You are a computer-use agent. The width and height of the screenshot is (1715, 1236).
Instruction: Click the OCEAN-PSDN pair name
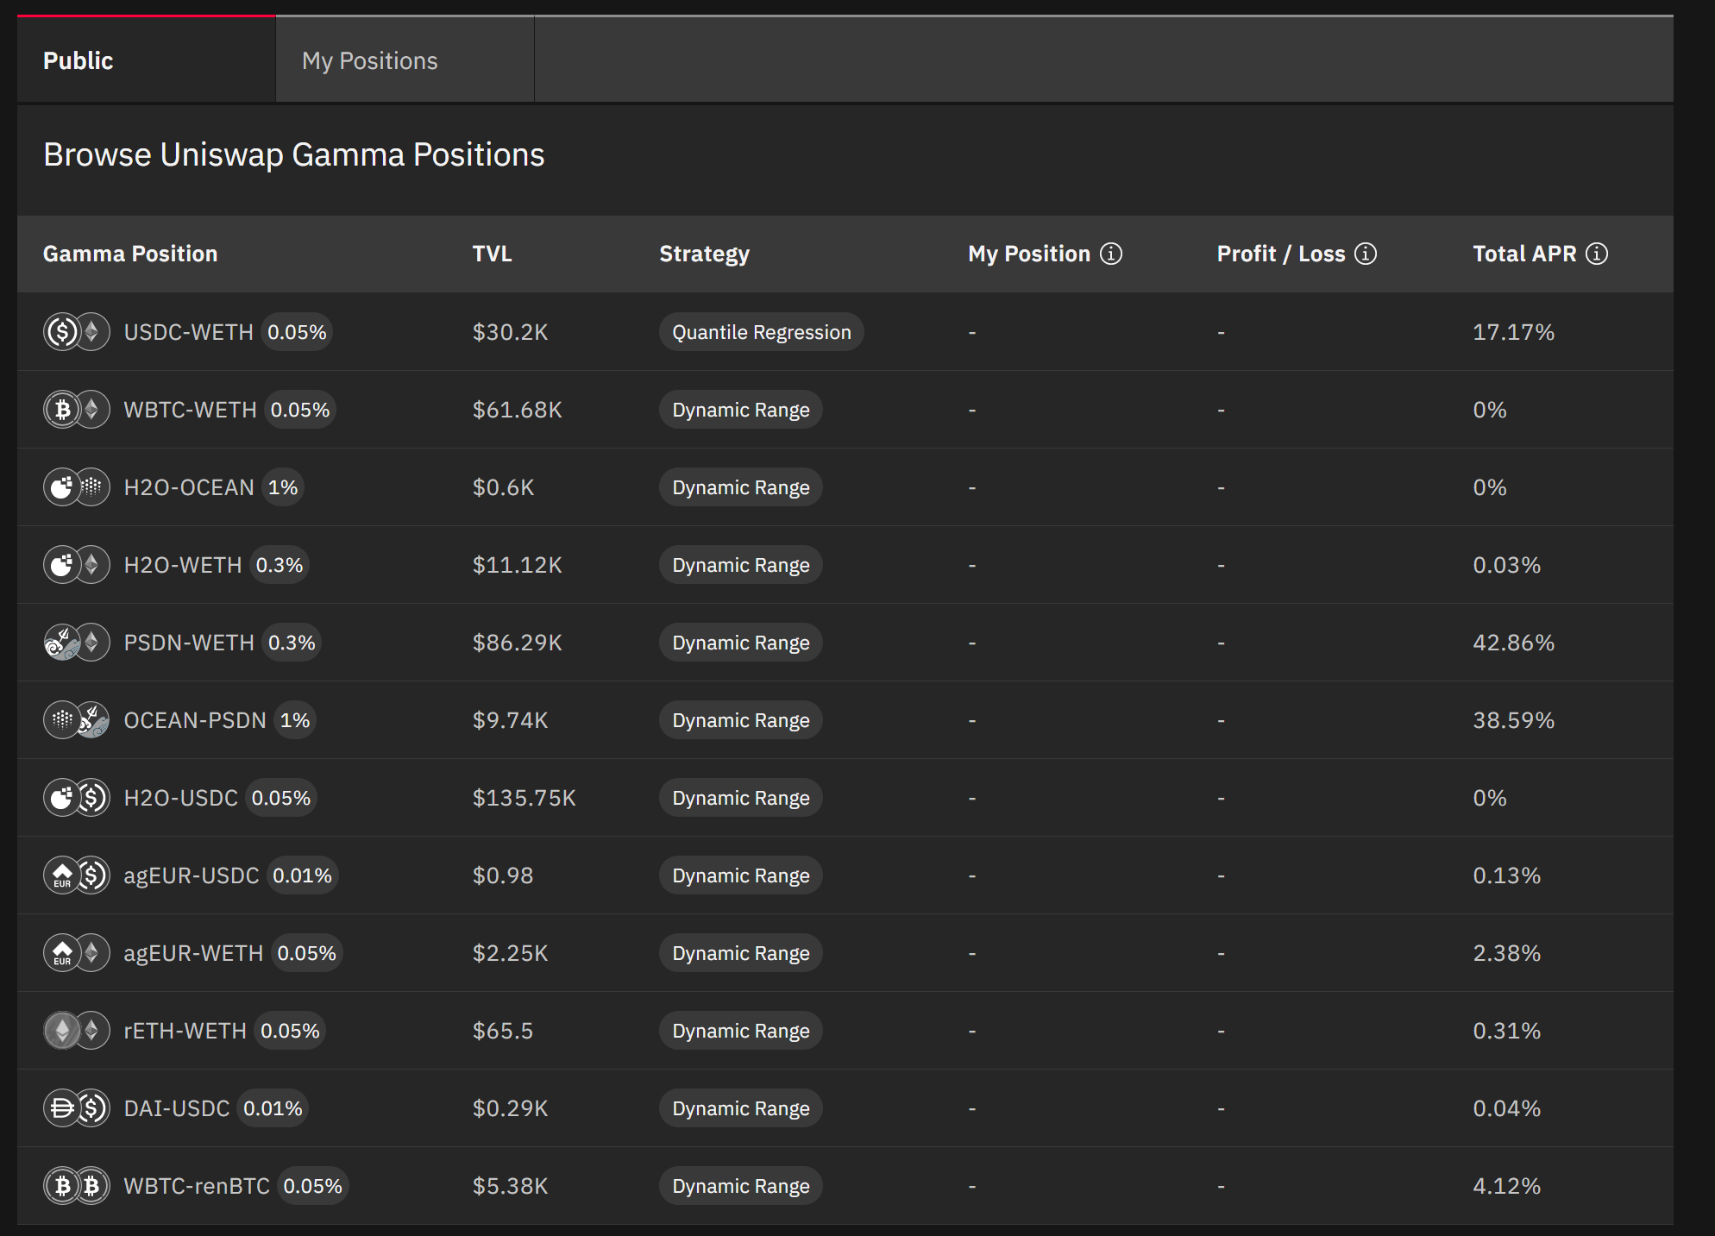coord(195,720)
